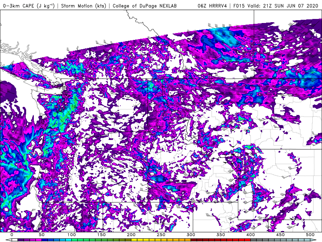Click the color bar label "250"

point(161,235)
